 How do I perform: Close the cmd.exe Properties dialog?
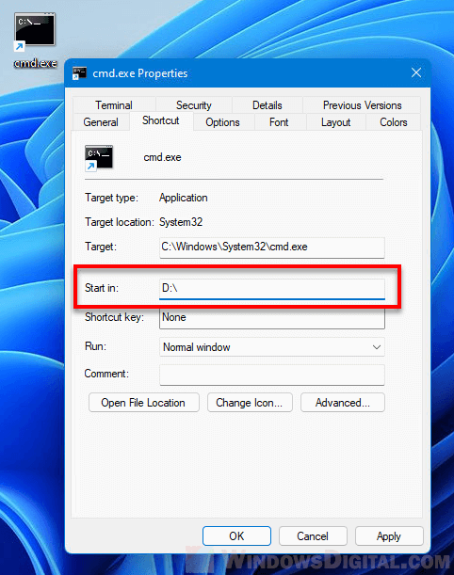coord(416,72)
